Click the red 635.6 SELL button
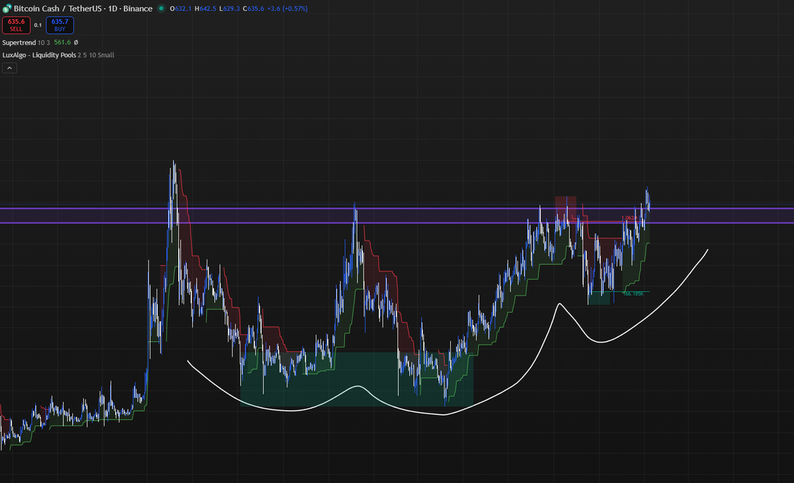 pyautogui.click(x=16, y=25)
